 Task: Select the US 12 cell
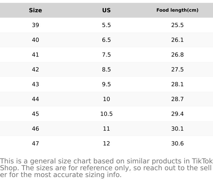point(106,143)
